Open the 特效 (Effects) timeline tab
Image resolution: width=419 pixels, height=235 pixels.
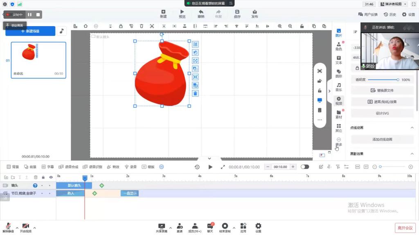click(x=113, y=167)
